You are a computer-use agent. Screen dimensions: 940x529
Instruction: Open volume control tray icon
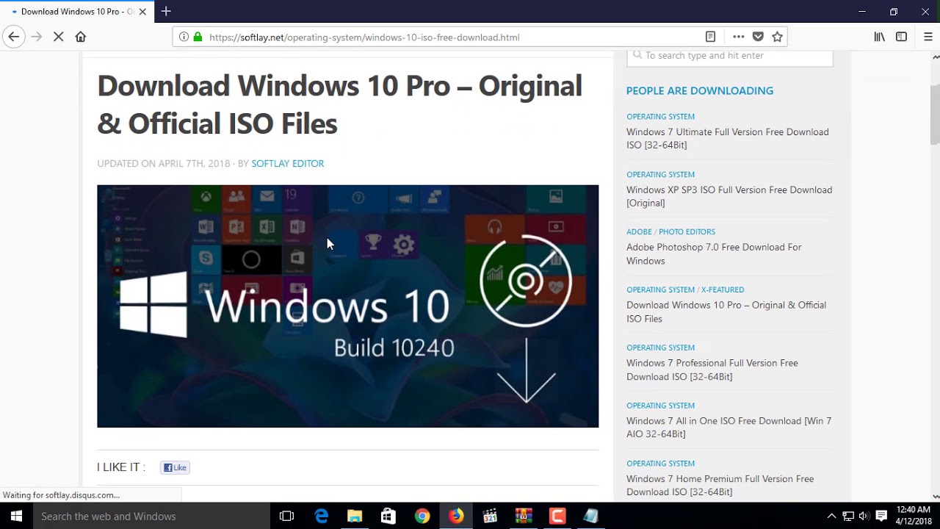864,516
